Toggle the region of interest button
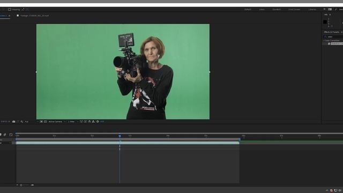This screenshot has height=193, width=343. [41, 122]
